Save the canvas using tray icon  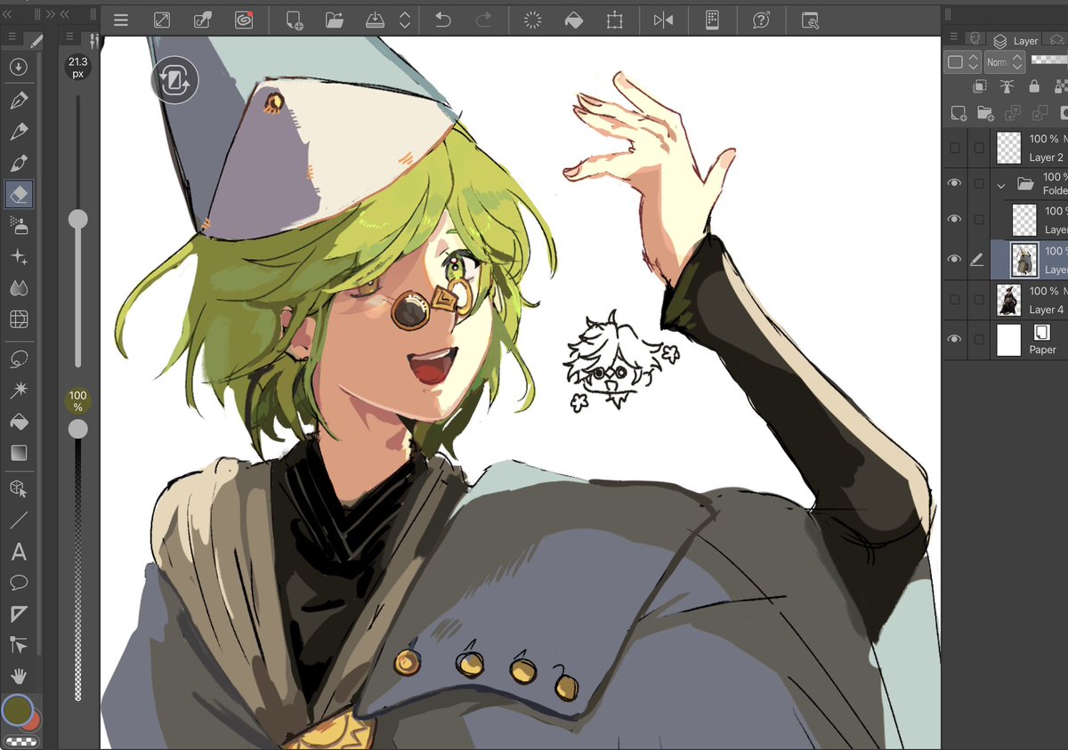point(376,20)
